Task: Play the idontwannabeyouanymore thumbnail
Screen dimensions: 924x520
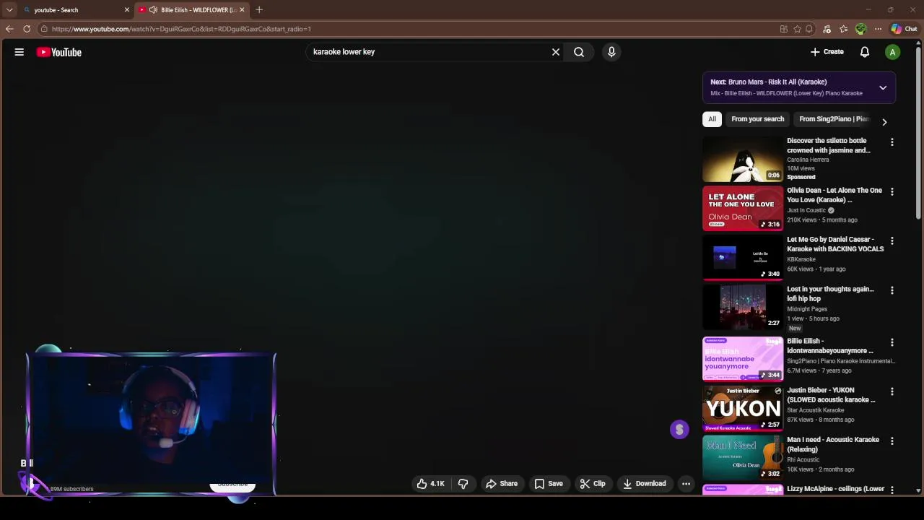Action: pyautogui.click(x=743, y=359)
